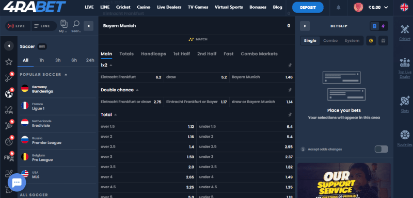
Task: Pin the 1x2 market
Action: (290, 65)
